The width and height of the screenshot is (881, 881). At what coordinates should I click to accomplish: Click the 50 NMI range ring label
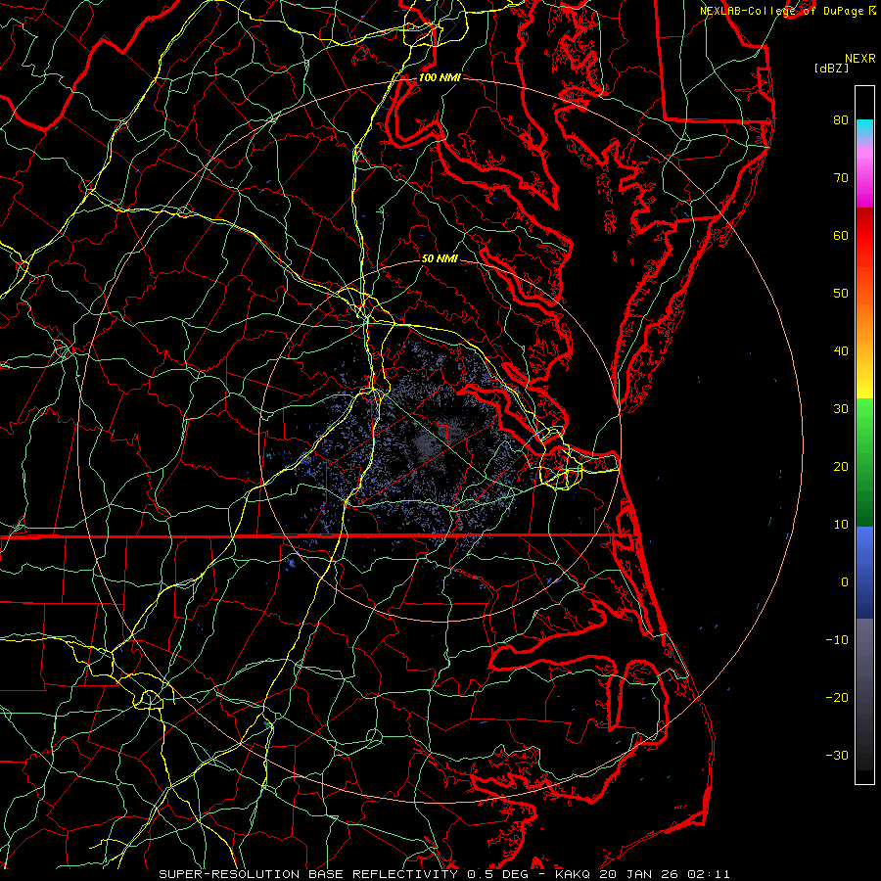pos(440,258)
